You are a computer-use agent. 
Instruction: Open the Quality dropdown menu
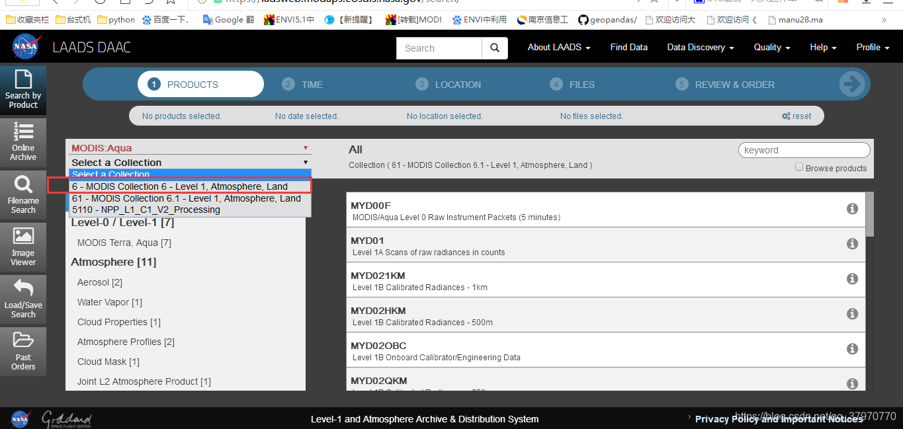pyautogui.click(x=772, y=47)
